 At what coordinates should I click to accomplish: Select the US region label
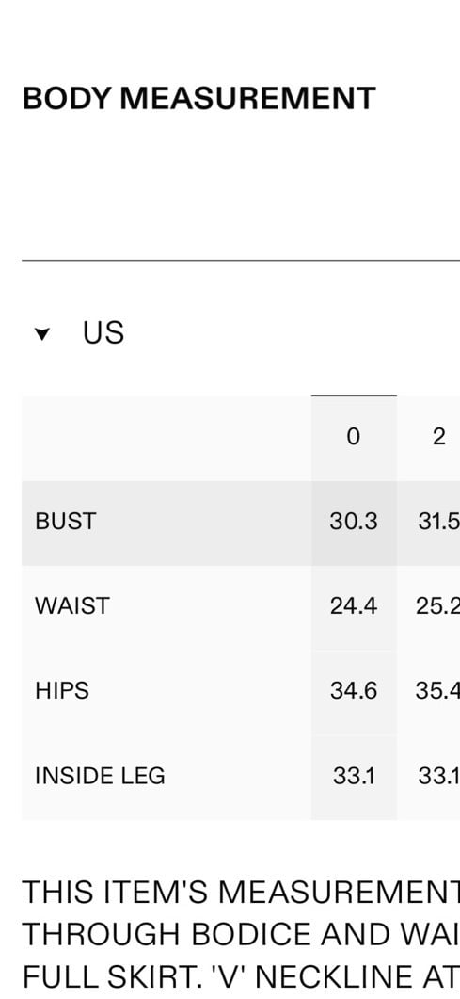pyautogui.click(x=103, y=332)
